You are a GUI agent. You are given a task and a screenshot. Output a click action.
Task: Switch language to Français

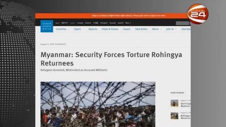[80, 23]
